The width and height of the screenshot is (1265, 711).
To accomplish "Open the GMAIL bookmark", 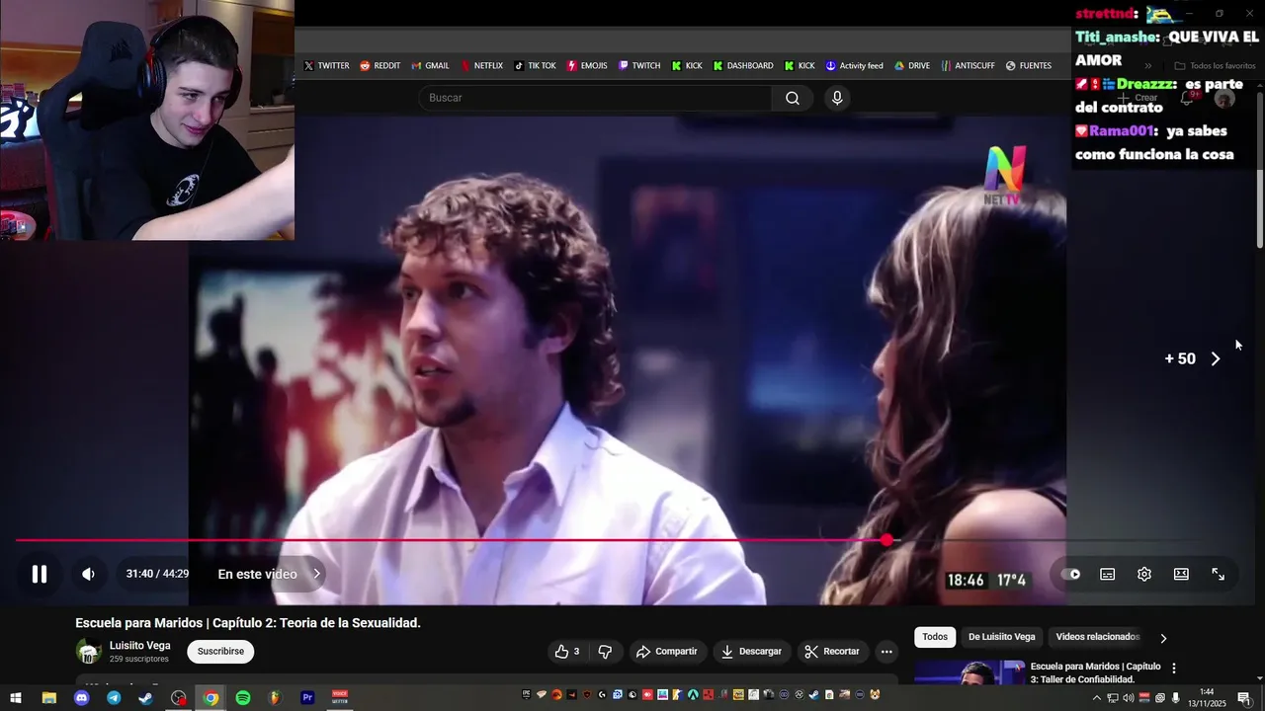I will tap(430, 66).
